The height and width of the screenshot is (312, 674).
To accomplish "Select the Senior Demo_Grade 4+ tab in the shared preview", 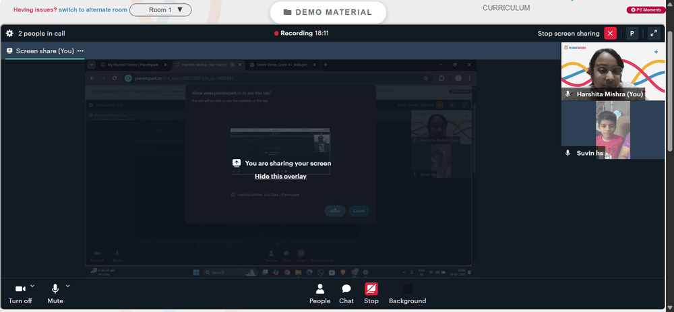I will click(x=282, y=65).
